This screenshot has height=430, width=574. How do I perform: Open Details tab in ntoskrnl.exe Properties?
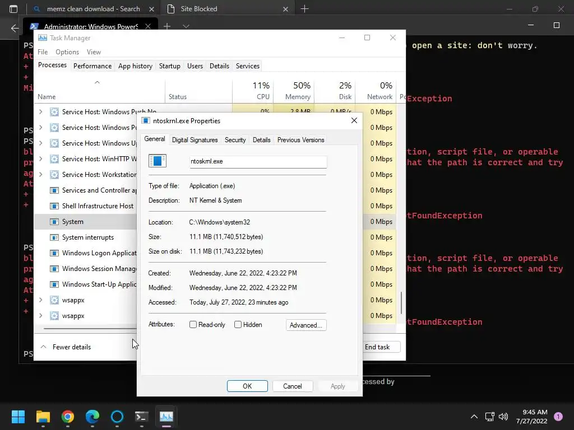click(261, 140)
